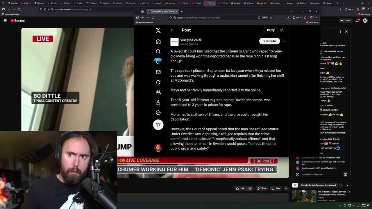The image size is (372, 209).
Task: Open the @visegrad24 handle link
Action: point(189,44)
